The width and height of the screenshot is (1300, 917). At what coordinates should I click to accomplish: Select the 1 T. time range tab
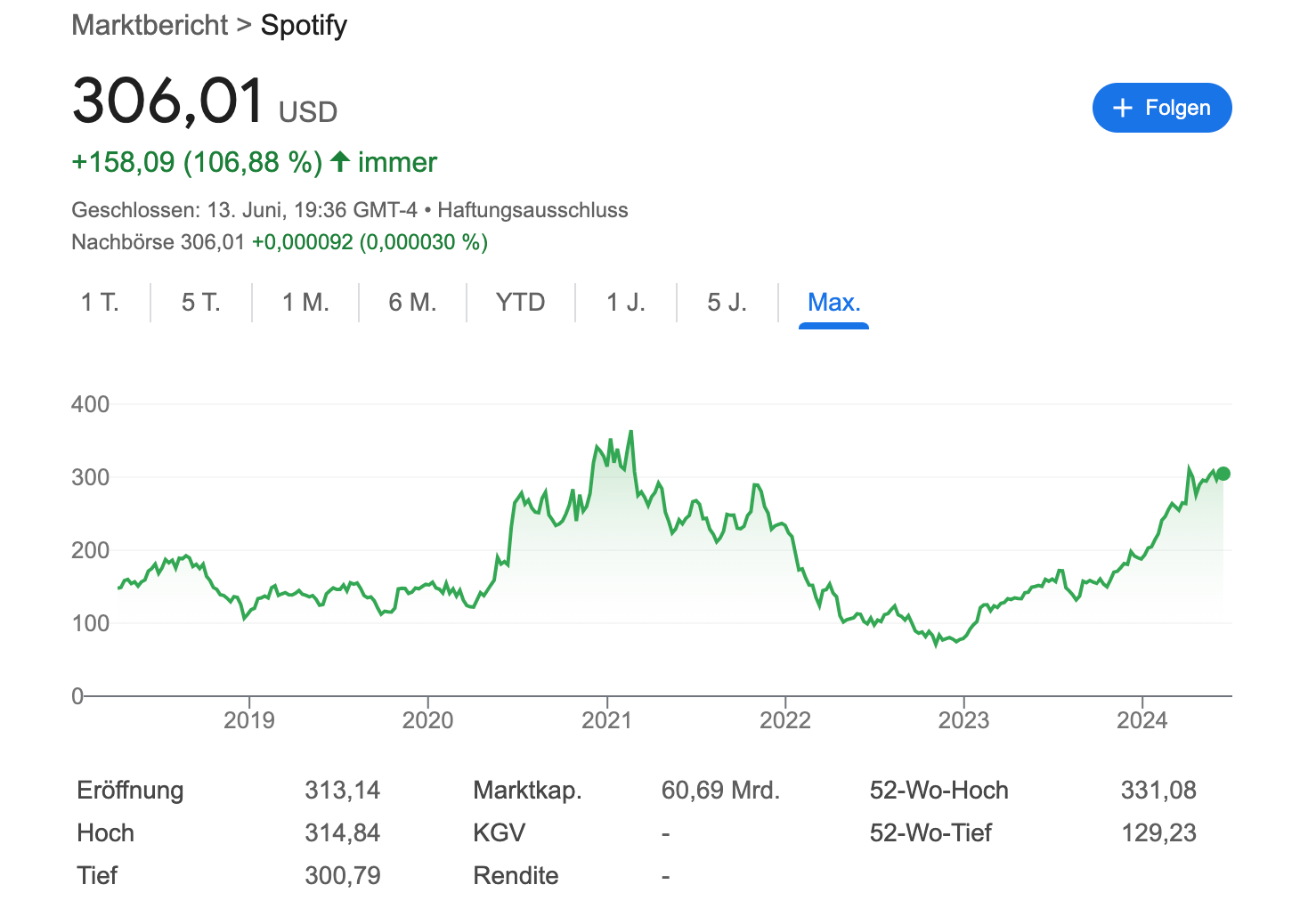coord(100,303)
